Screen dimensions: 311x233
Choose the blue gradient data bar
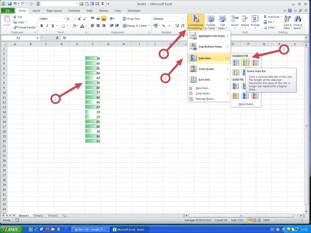pos(236,63)
